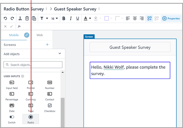Image resolution: width=183 pixels, height=128 pixels.
Task: Switch to the Web tab
Action: point(40,35)
